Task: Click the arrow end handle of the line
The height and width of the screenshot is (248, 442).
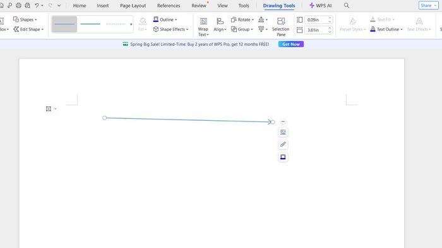Action: pyautogui.click(x=273, y=122)
